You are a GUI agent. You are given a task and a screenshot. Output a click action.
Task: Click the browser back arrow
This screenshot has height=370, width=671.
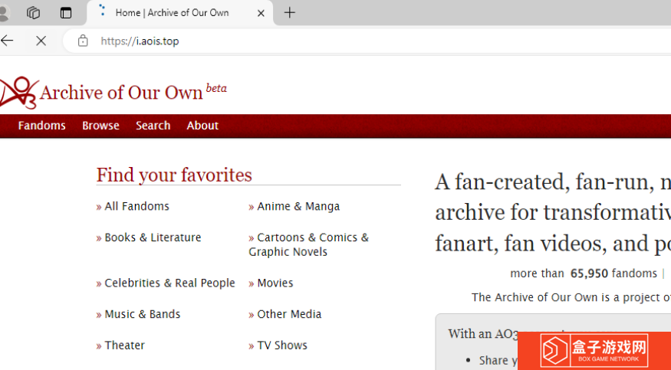(x=7, y=41)
